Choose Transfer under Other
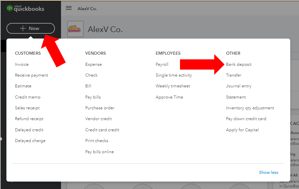Viewport: 299px width, 189px height. click(234, 75)
